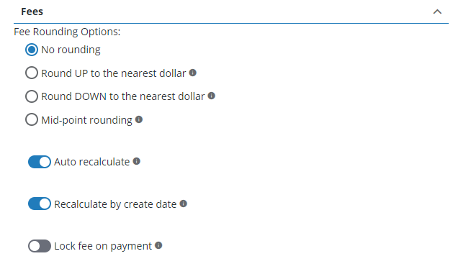The image size is (453, 269).
Task: Open the info icon next to Mid-point rounding
Action: click(139, 119)
